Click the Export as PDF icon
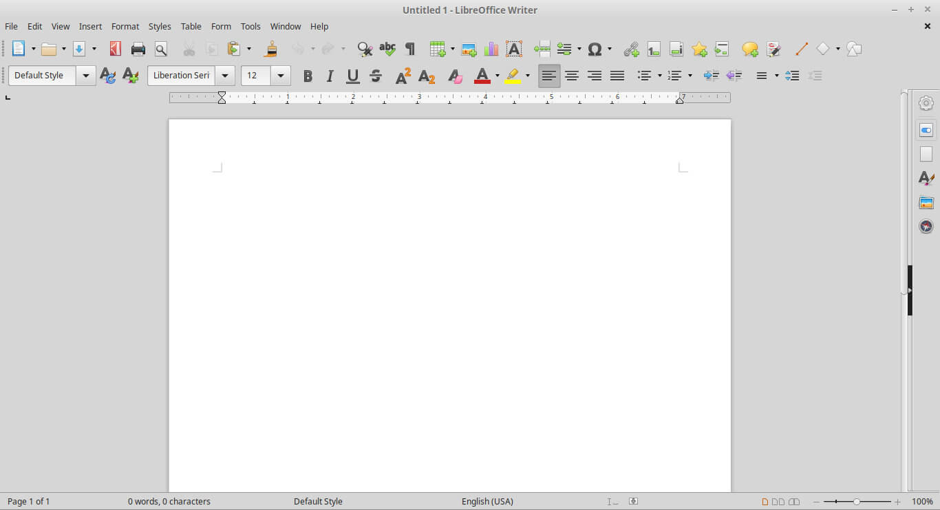940x510 pixels. click(x=115, y=49)
